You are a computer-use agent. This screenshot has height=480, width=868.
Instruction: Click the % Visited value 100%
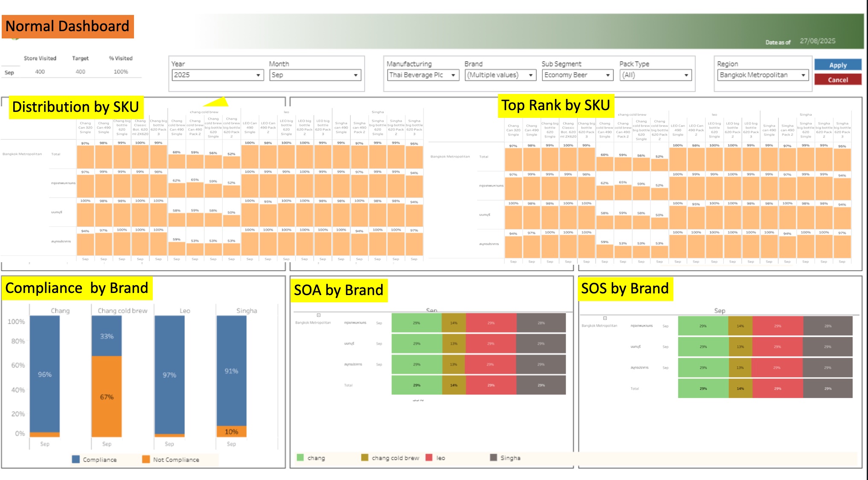[x=121, y=72]
